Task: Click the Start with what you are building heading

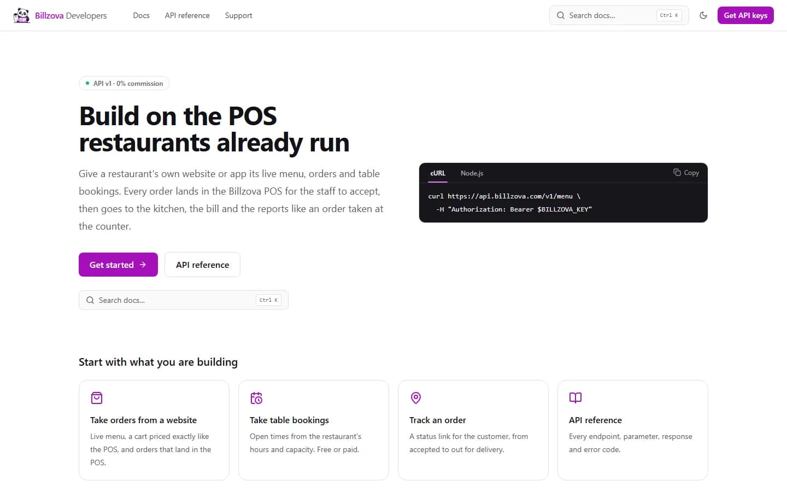Action: click(x=158, y=362)
